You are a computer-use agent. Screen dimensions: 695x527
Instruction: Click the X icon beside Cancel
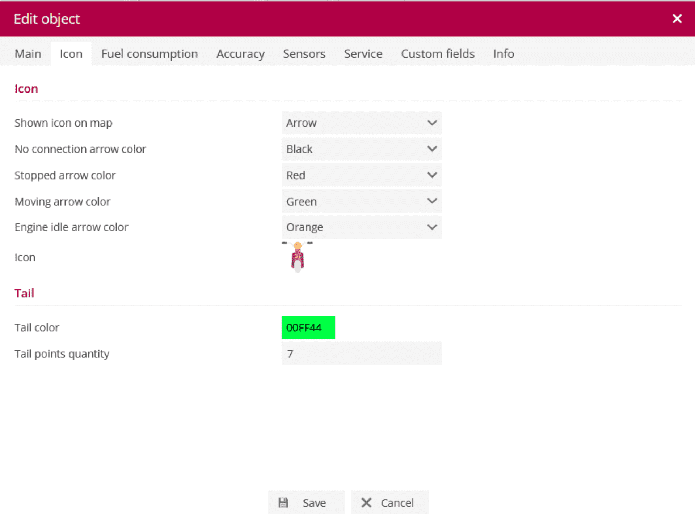pos(366,502)
